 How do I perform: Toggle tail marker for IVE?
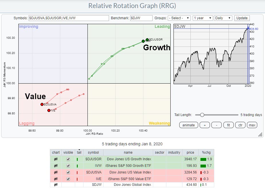77,179
